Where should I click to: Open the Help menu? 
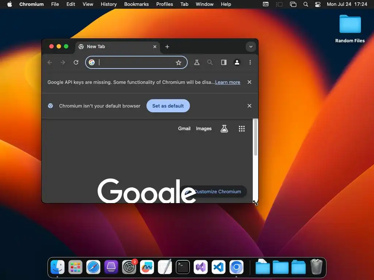226,4
